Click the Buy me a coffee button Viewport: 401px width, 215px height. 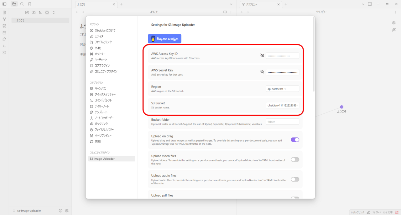point(164,39)
